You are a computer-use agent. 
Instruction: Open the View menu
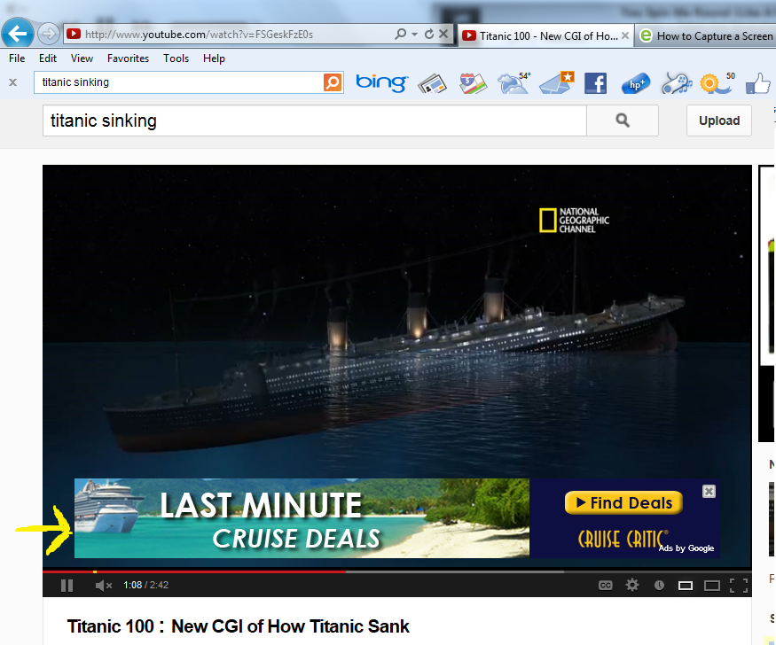(82, 58)
